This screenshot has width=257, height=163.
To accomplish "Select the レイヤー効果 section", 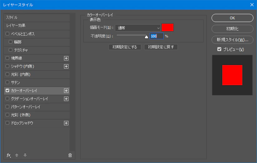I will click(37, 26).
